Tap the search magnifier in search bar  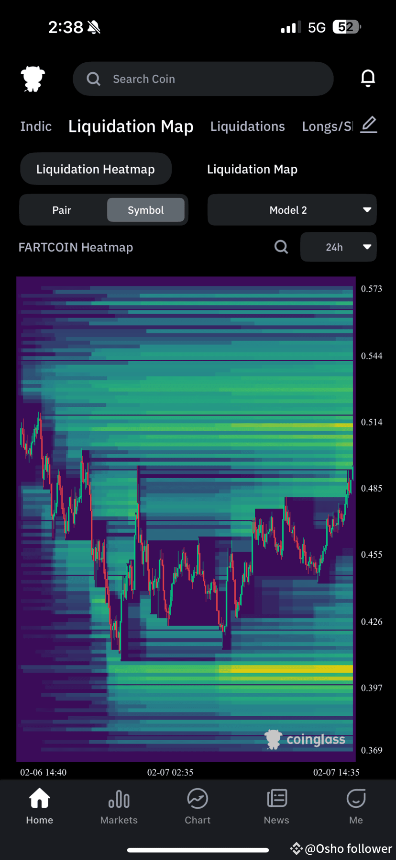click(94, 79)
